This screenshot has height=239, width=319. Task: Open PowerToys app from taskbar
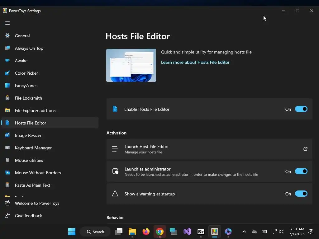tap(214, 232)
